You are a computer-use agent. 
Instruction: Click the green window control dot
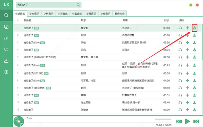tap(191, 5)
